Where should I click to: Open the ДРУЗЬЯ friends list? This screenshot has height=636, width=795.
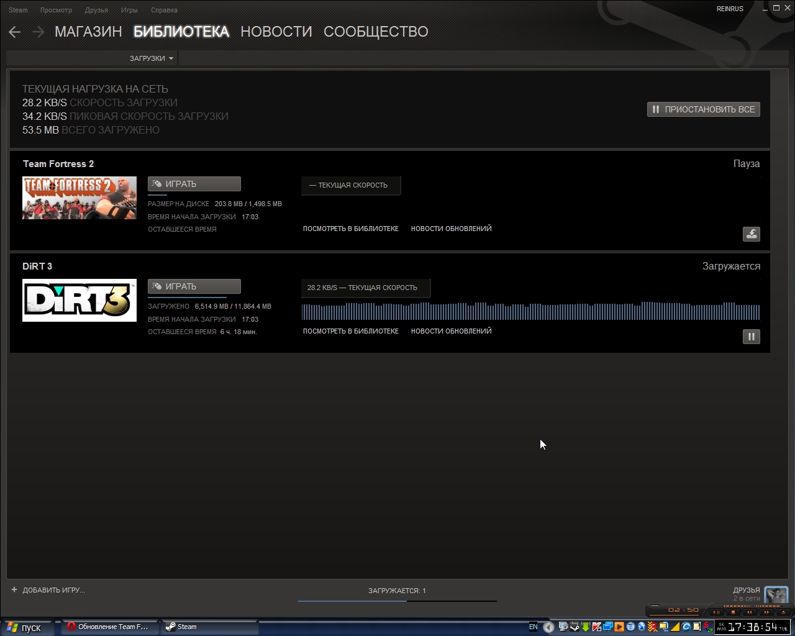coord(747,591)
